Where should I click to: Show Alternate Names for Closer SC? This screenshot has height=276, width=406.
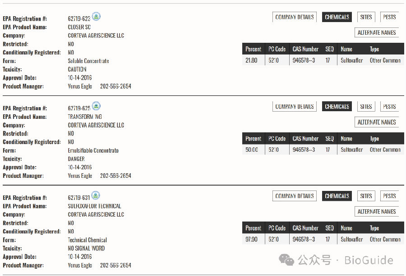[377, 32]
